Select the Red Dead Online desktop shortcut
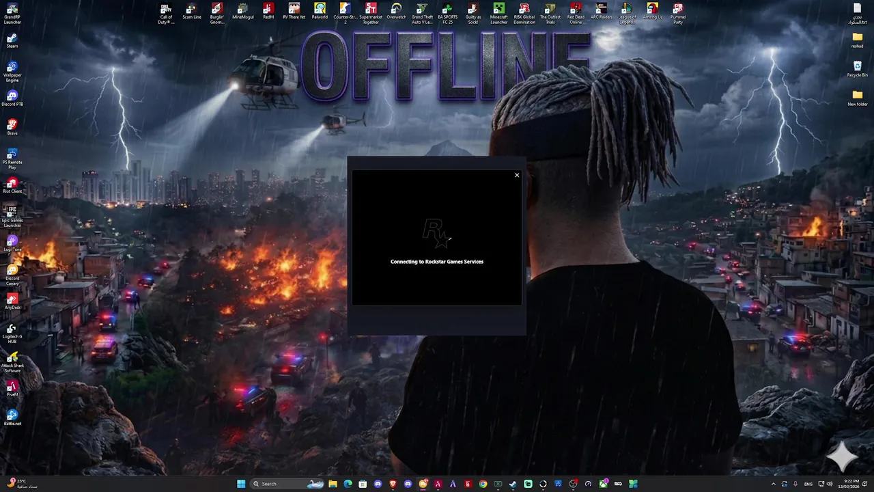874x492 pixels. tap(576, 14)
